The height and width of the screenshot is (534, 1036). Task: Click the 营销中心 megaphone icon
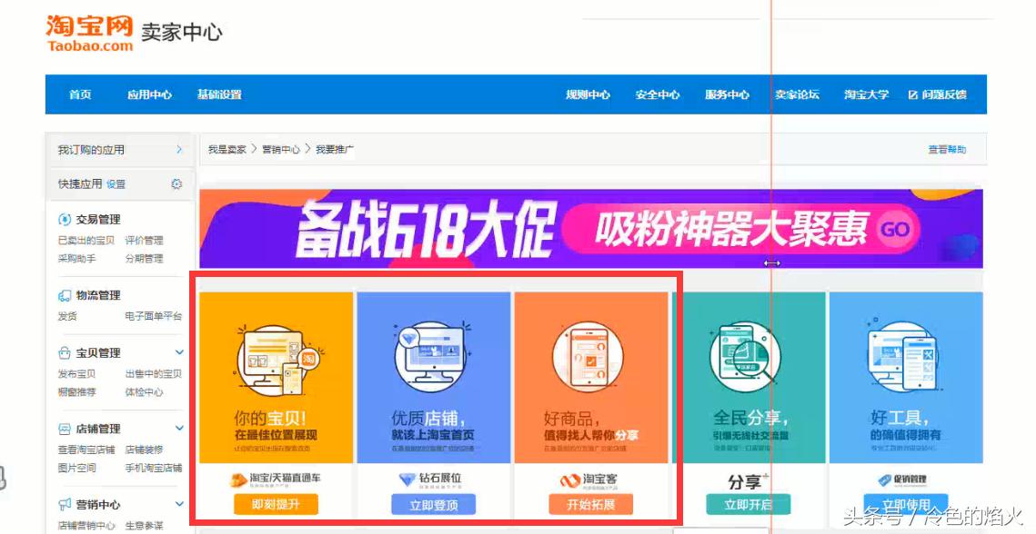(65, 505)
